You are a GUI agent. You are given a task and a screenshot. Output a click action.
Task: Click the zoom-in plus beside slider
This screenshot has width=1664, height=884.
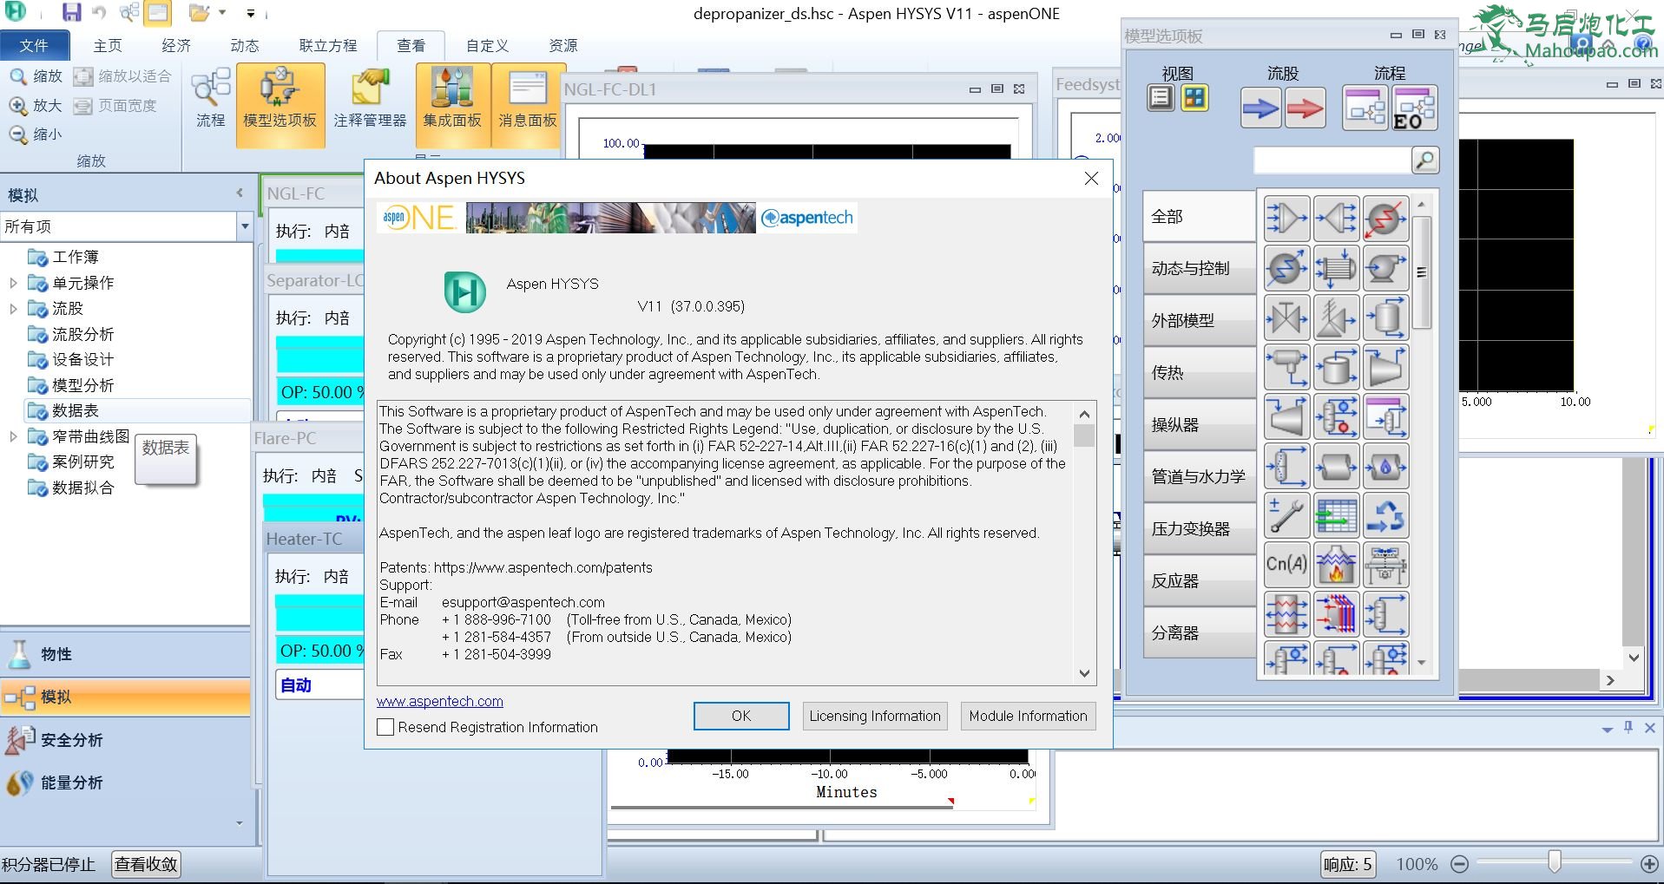[x=1649, y=864]
